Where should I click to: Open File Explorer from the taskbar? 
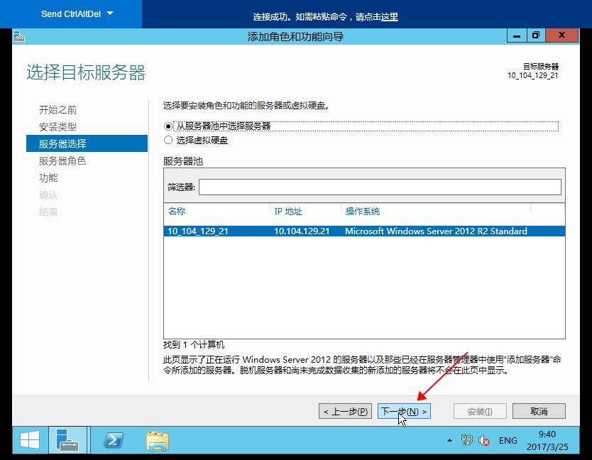point(158,441)
